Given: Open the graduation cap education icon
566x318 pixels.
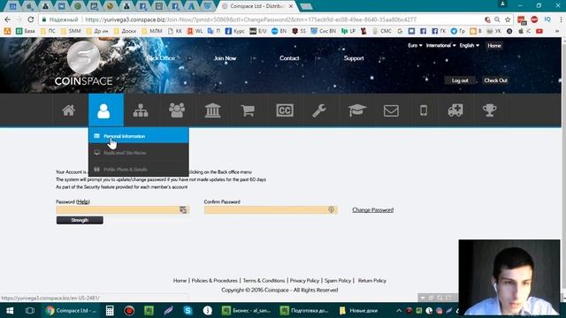Looking at the screenshot, I should click(x=357, y=110).
